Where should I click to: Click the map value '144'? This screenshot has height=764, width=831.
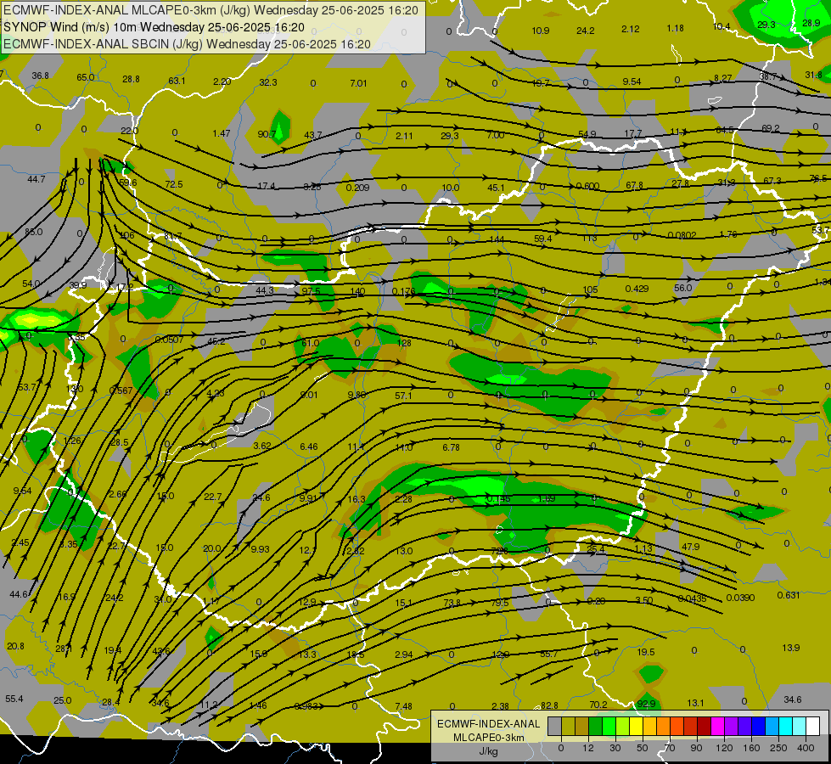[497, 239]
